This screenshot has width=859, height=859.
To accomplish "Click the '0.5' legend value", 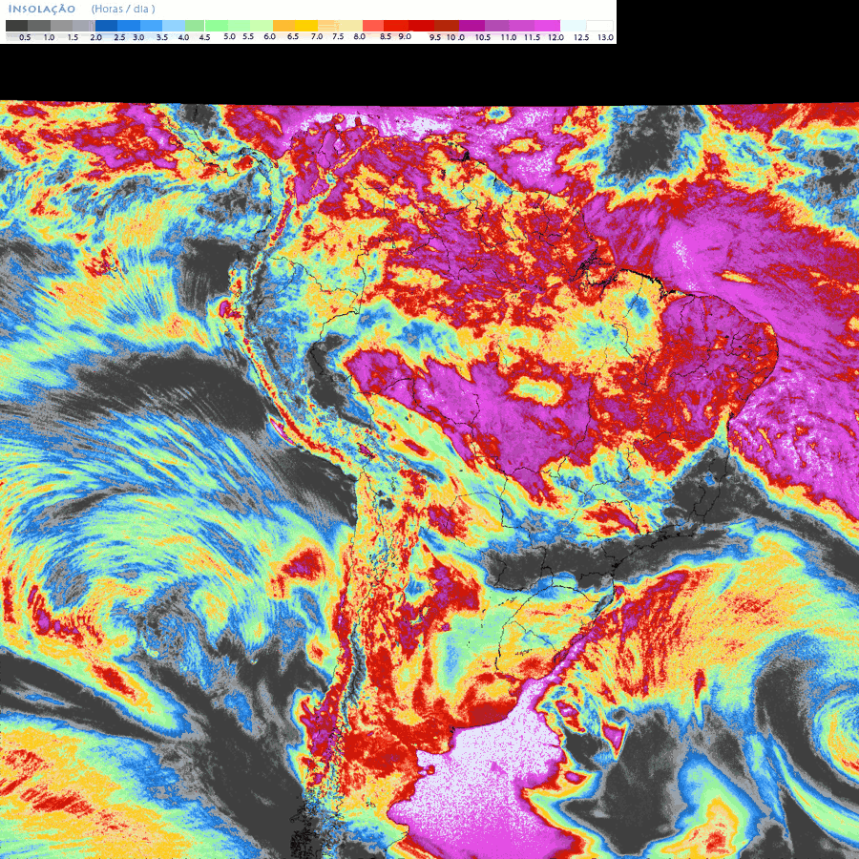I will click(x=25, y=38).
